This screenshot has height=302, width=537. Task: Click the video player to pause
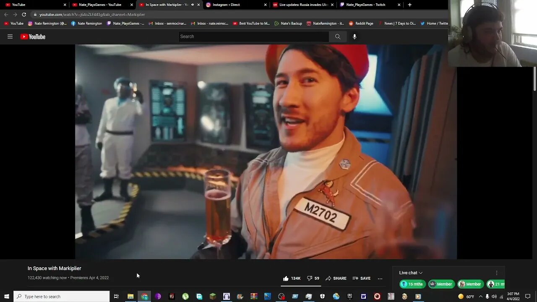click(x=266, y=151)
